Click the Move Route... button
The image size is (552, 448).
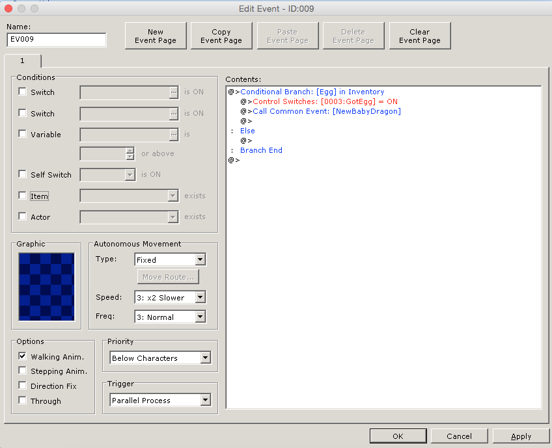tap(168, 277)
